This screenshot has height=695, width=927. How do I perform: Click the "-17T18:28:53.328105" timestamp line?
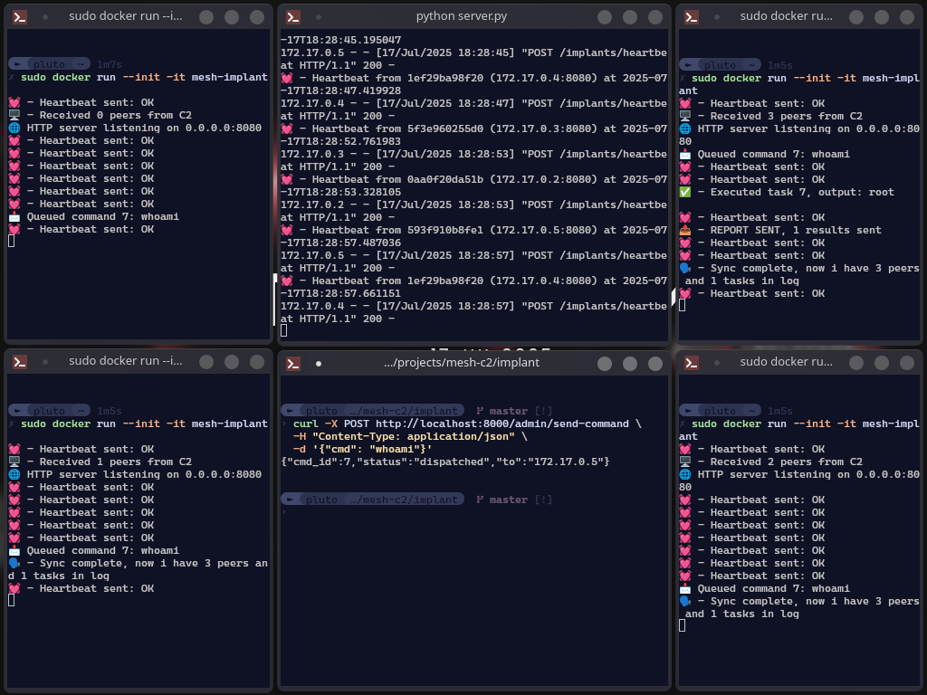[x=341, y=192]
